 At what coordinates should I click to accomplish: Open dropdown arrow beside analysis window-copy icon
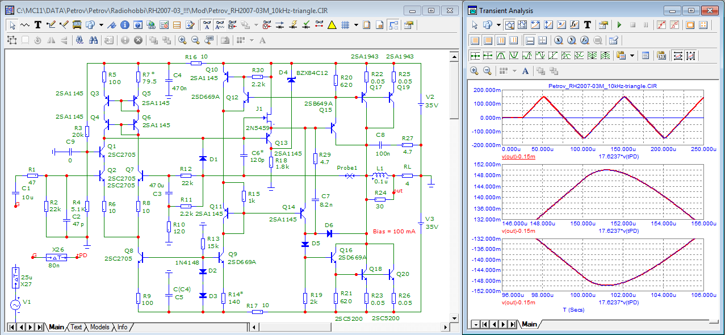[498, 25]
